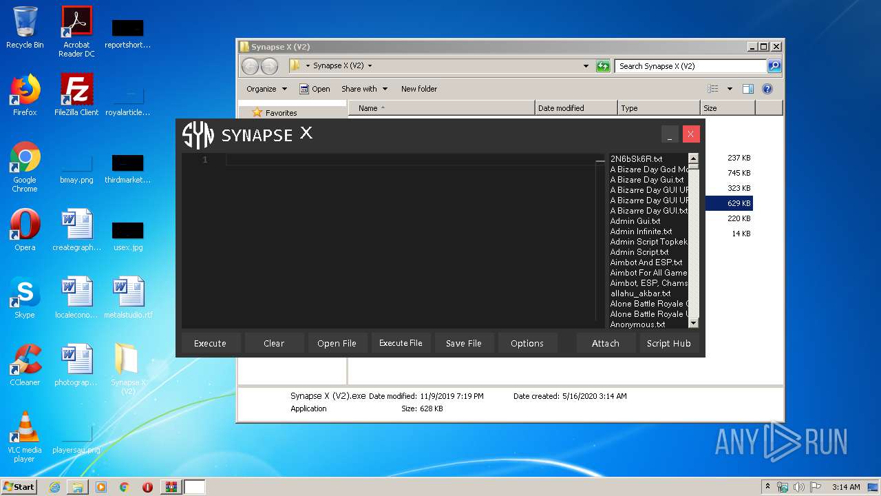The image size is (881, 496).
Task: Open the Opera icon on the taskbar
Action: point(147,487)
